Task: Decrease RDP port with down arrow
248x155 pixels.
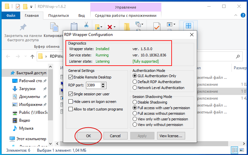Action: pos(103,86)
